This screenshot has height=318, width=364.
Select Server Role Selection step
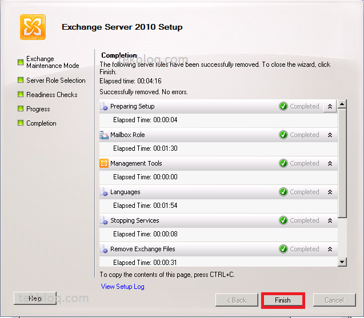click(x=56, y=80)
